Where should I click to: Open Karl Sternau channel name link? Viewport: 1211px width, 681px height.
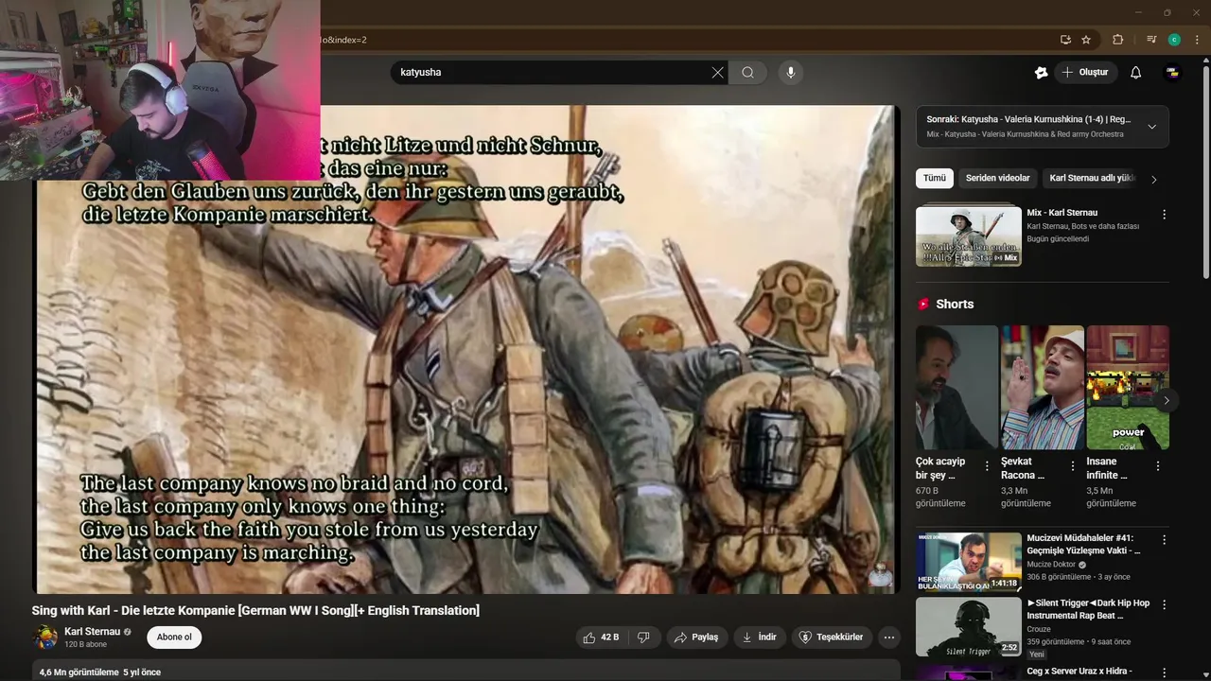(x=92, y=632)
